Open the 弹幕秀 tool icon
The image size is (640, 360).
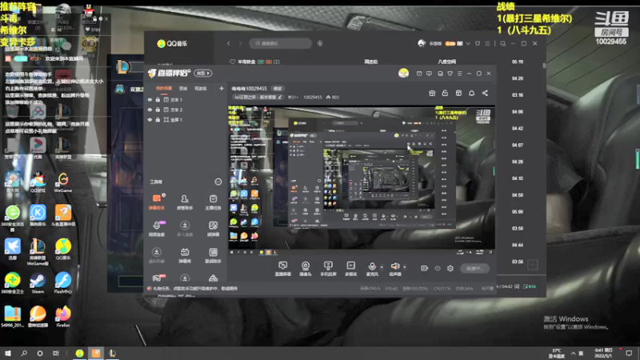pos(185,254)
